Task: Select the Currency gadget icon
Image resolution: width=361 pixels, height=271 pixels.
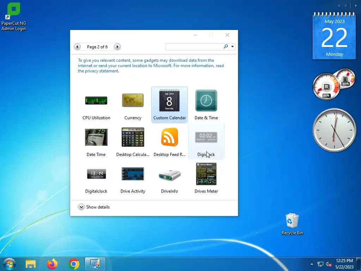Action: tap(133, 100)
